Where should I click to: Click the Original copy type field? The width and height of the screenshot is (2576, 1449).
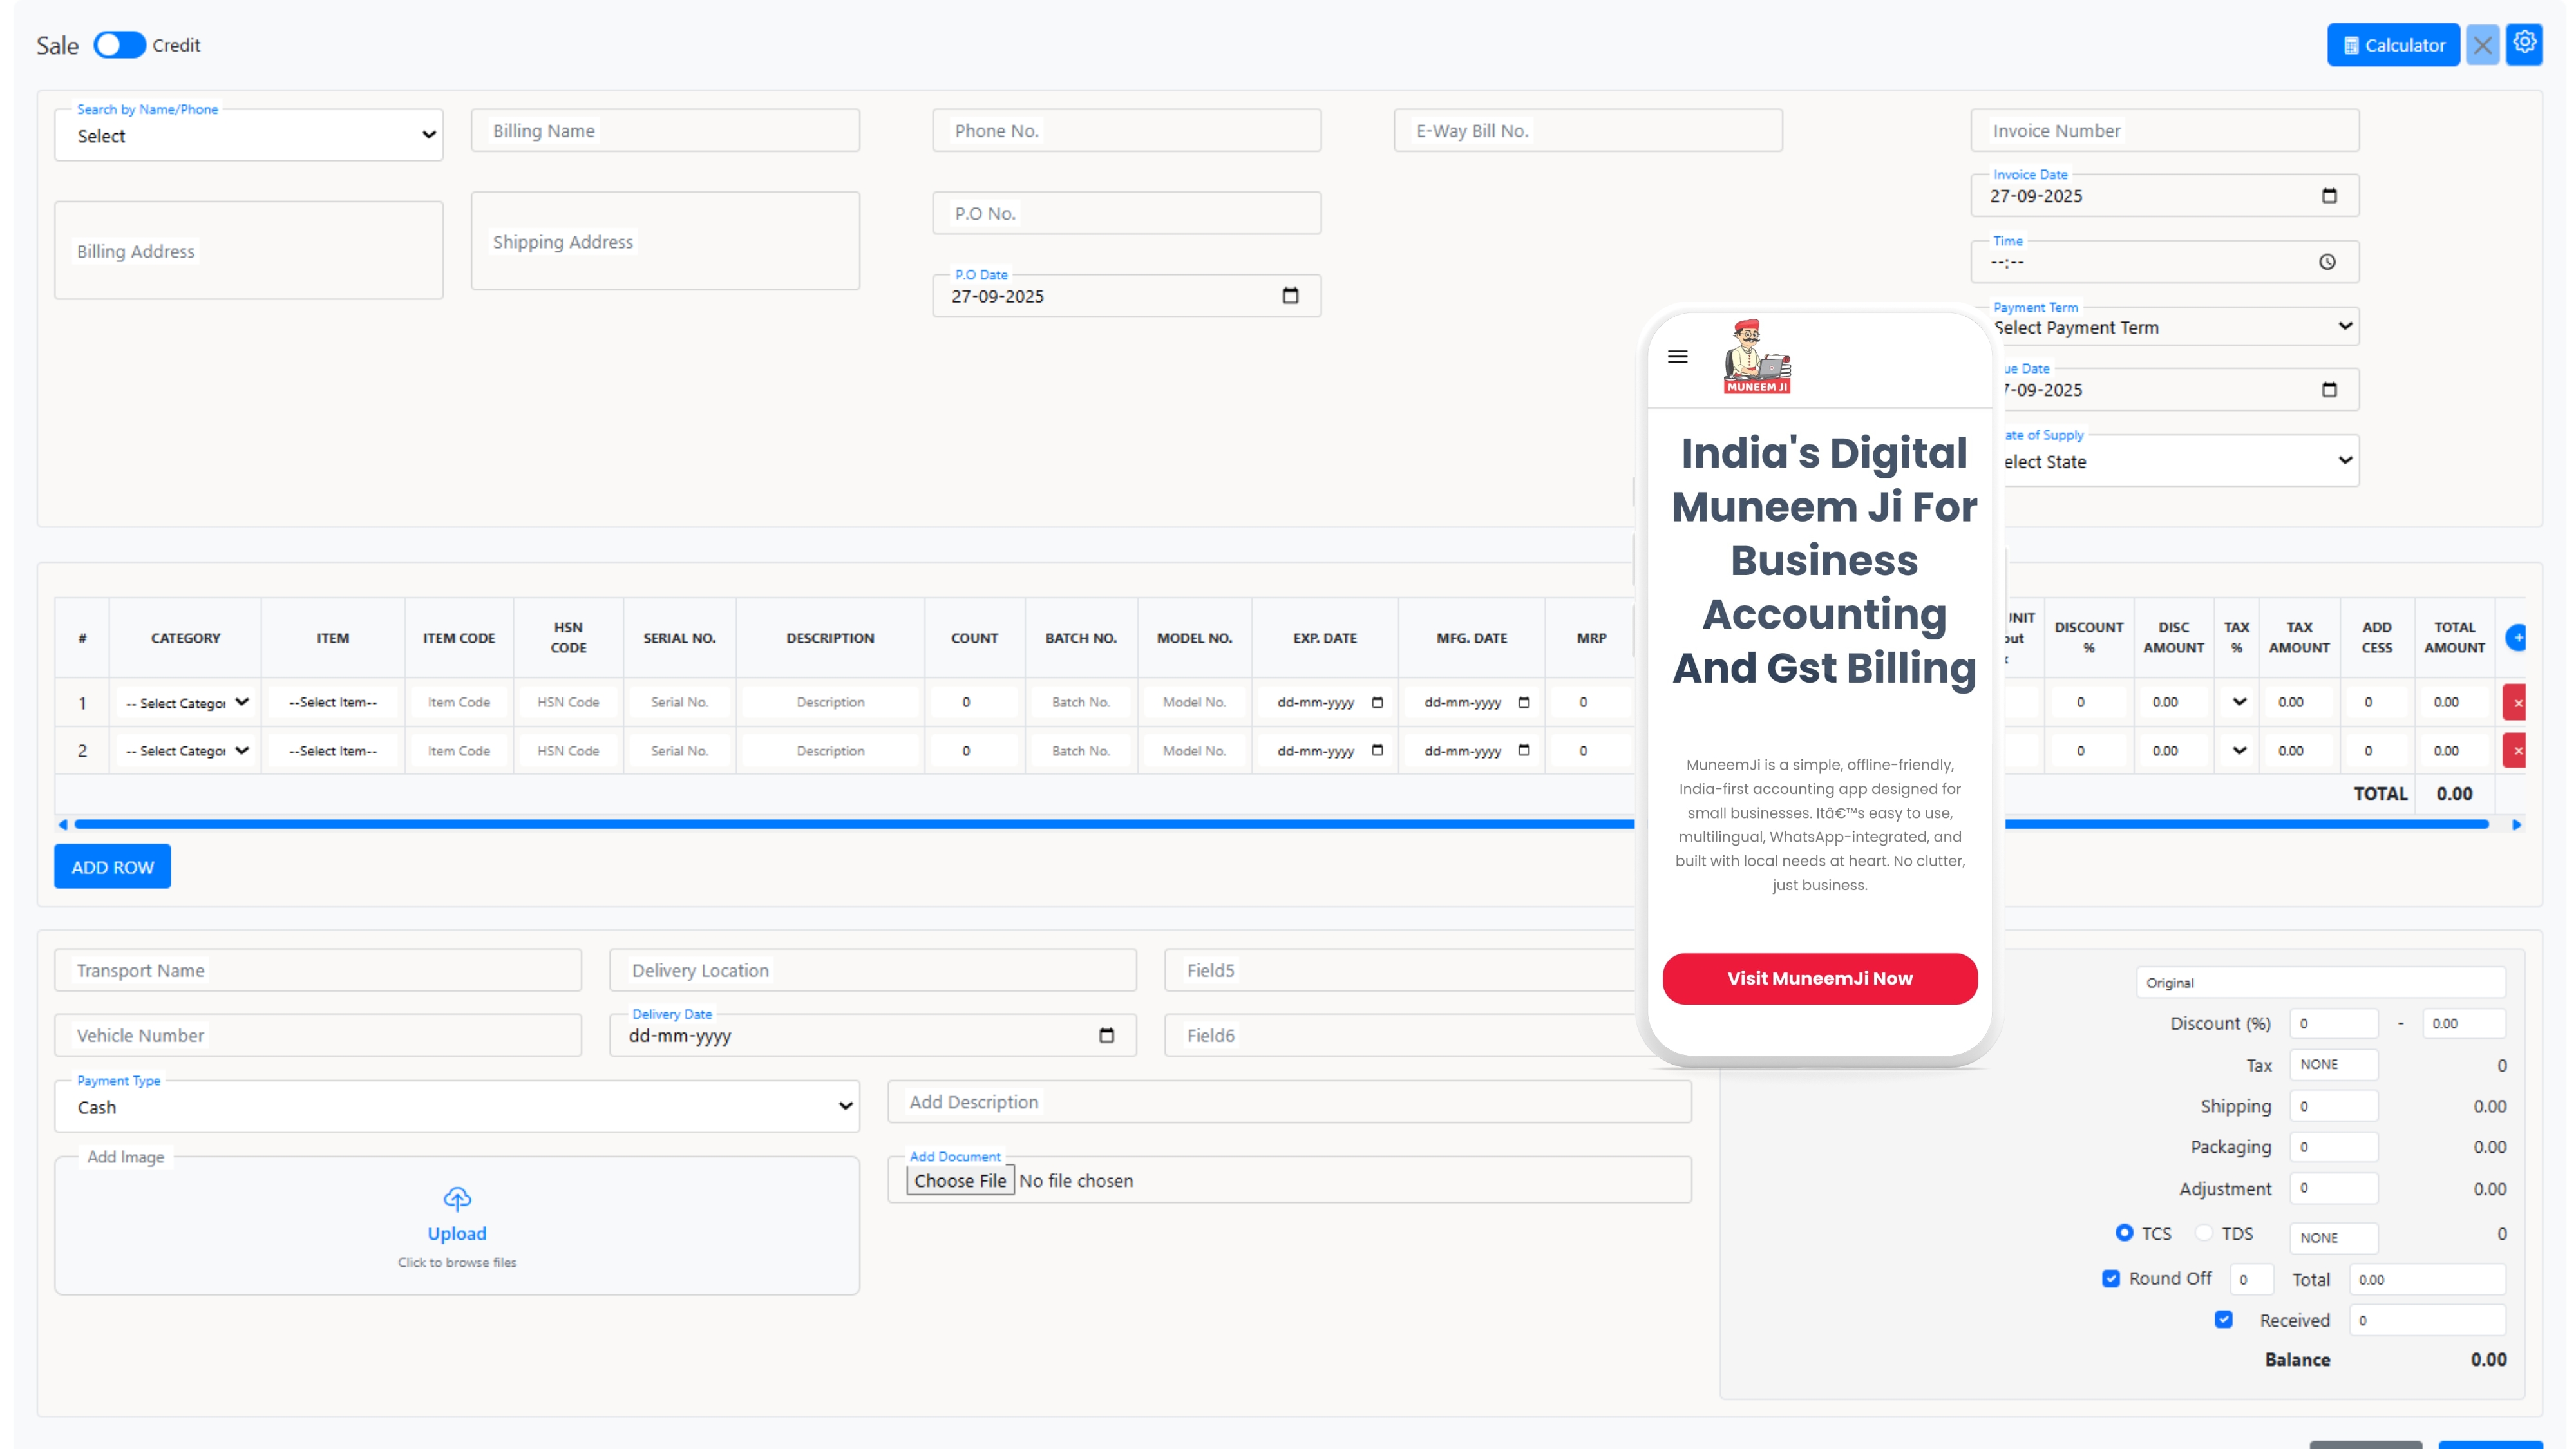(2321, 982)
